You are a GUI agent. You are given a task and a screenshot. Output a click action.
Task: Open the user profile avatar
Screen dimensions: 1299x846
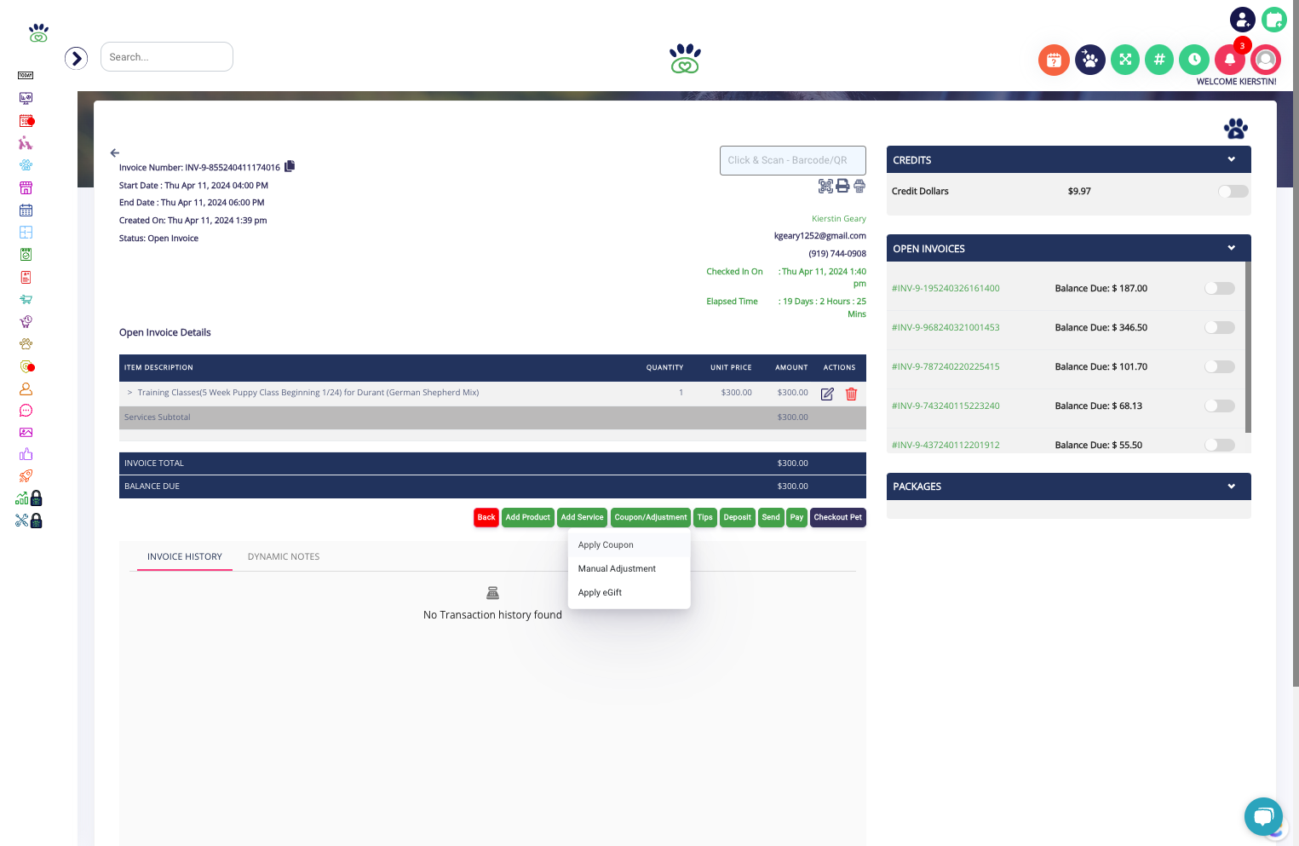(1266, 60)
